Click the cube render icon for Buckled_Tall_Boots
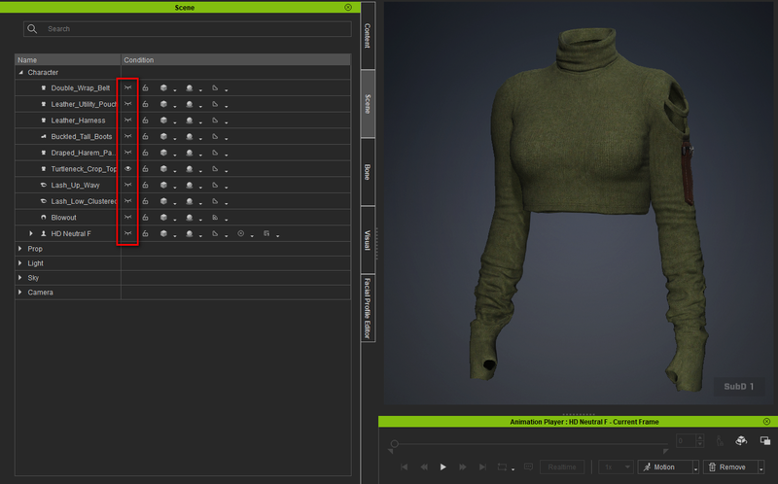The width and height of the screenshot is (778, 484). (163, 137)
